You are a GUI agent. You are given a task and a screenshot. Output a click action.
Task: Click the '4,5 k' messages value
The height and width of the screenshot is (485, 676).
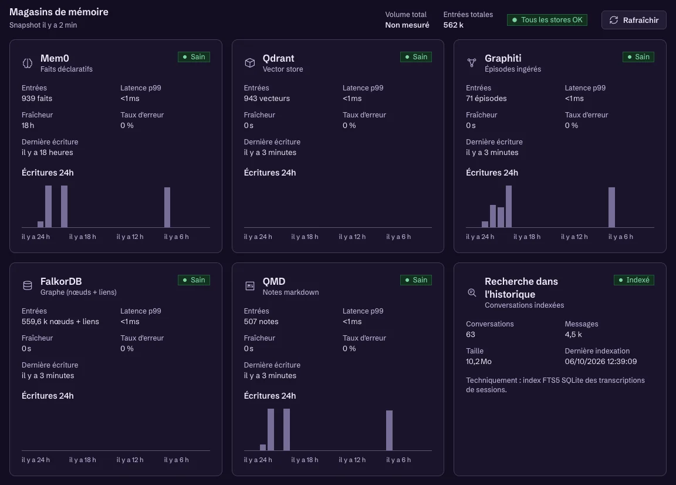(573, 335)
